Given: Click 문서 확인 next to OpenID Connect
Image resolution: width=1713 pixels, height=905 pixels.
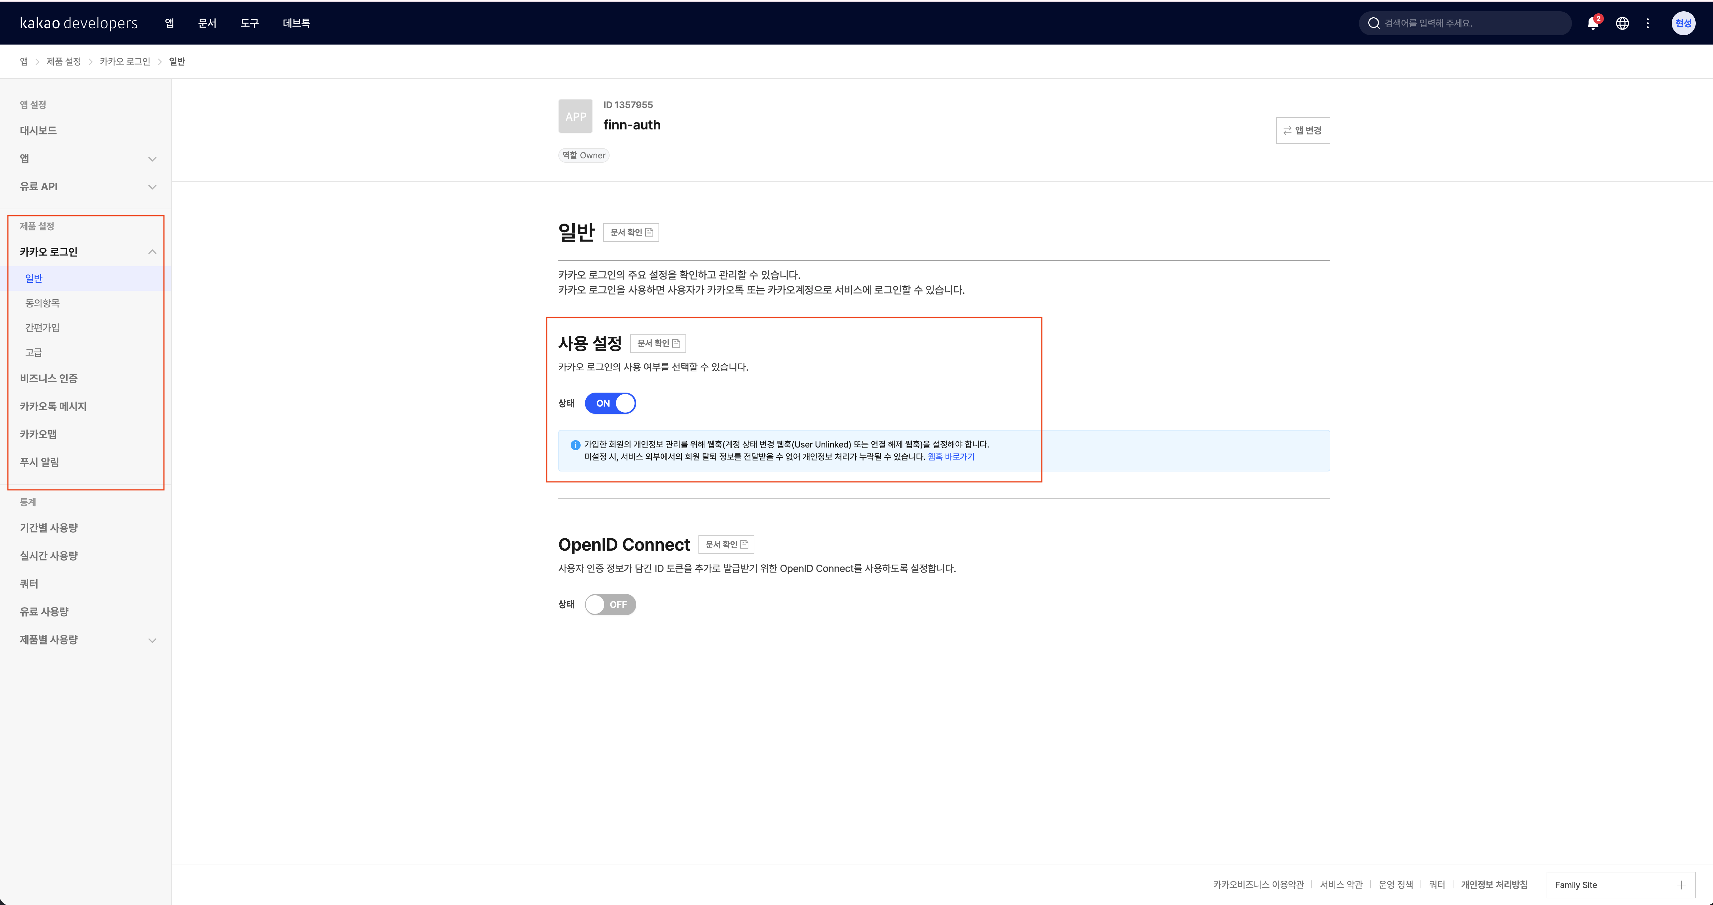Looking at the screenshot, I should [726, 545].
